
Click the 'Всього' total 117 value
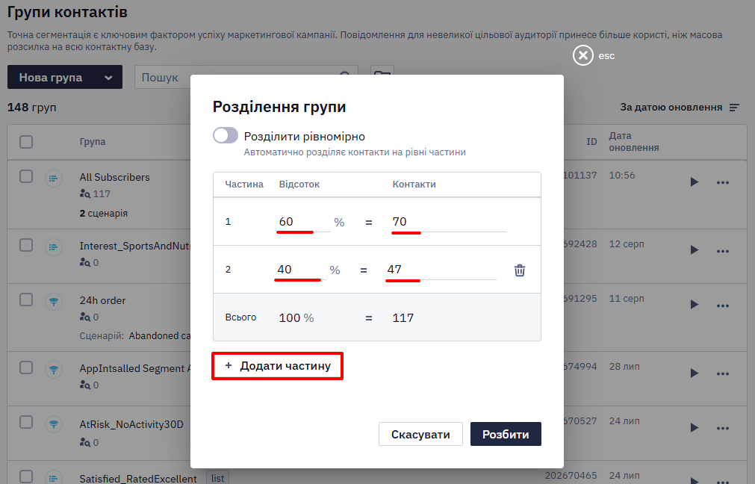[x=403, y=318]
